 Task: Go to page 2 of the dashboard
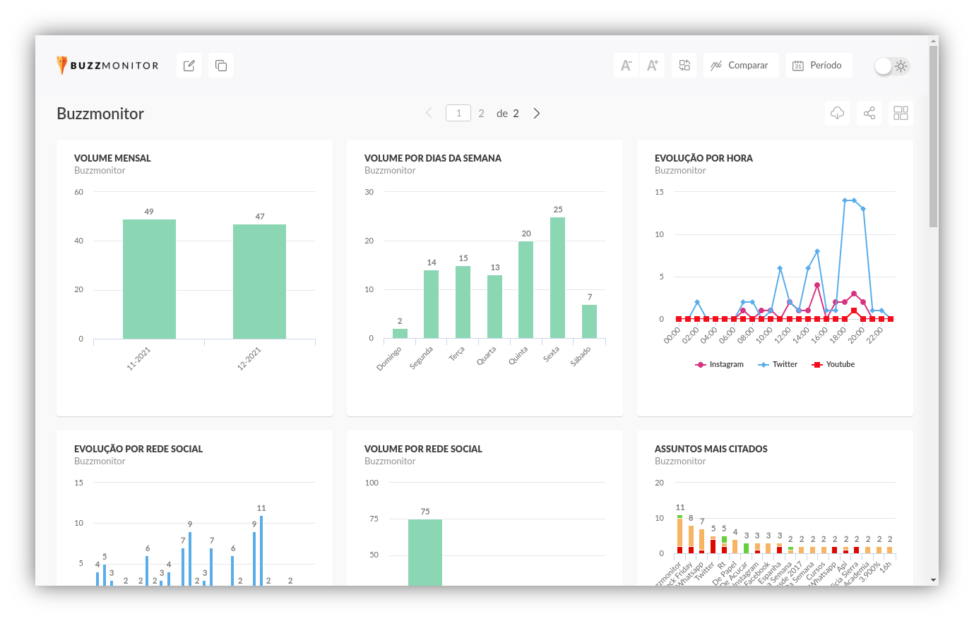(481, 114)
